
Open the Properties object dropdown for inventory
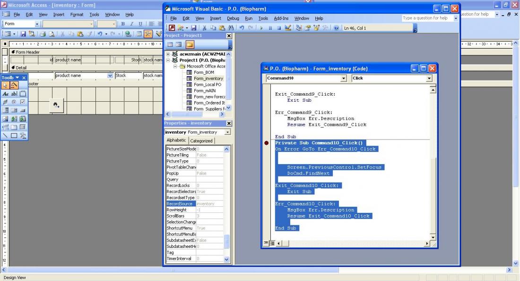227,132
